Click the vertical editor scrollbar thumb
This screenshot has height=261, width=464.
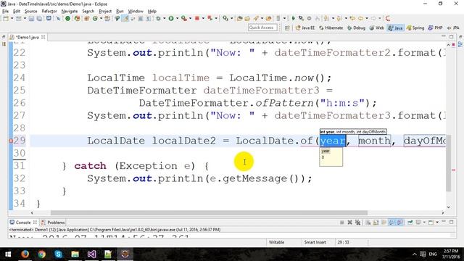pyautogui.click(x=449, y=163)
